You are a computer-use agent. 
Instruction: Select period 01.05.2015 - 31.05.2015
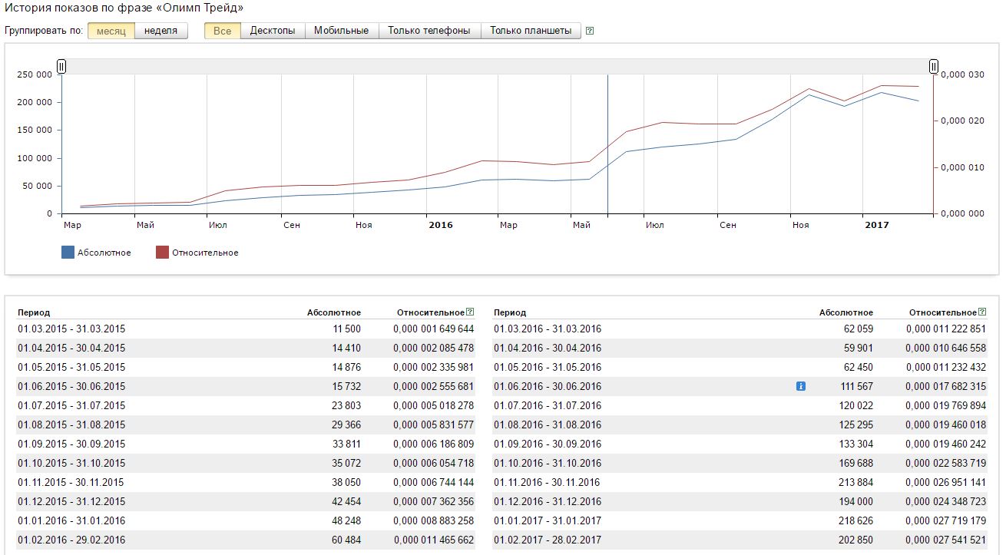pyautogui.click(x=71, y=367)
